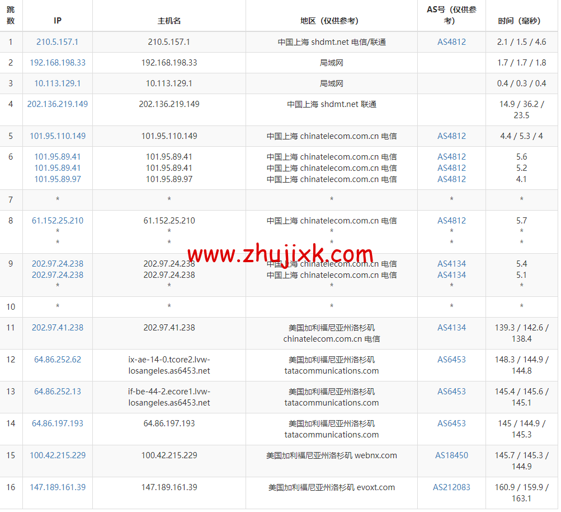Click the 主机名 column header
This screenshot has height=512, width=561.
point(168,16)
